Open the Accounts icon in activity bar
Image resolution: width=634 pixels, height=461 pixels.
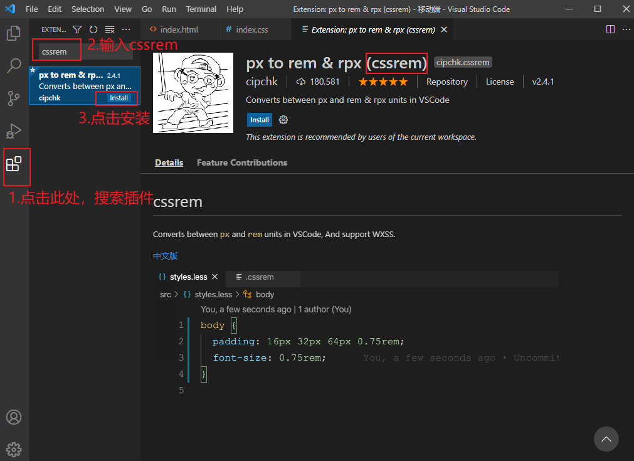pos(14,417)
